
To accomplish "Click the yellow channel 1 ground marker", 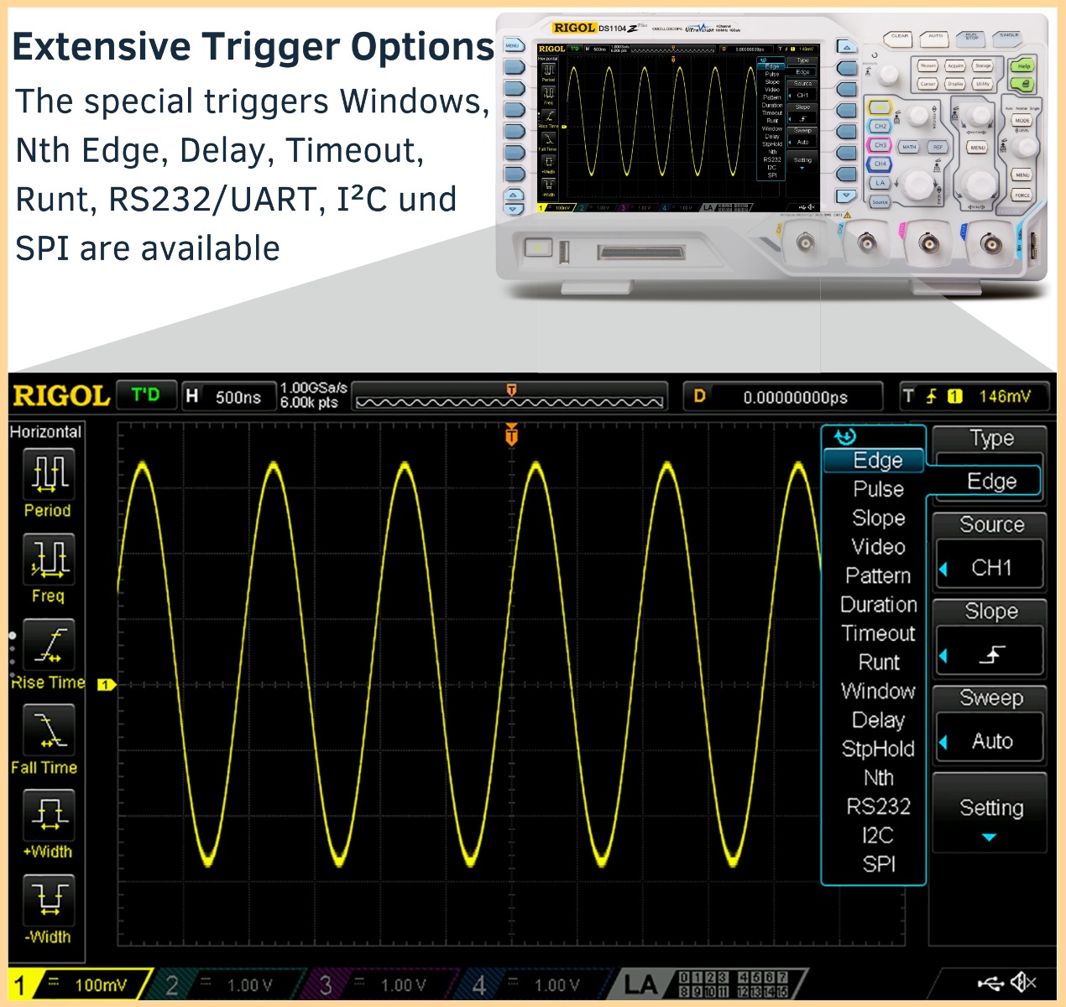I will pyautogui.click(x=106, y=685).
